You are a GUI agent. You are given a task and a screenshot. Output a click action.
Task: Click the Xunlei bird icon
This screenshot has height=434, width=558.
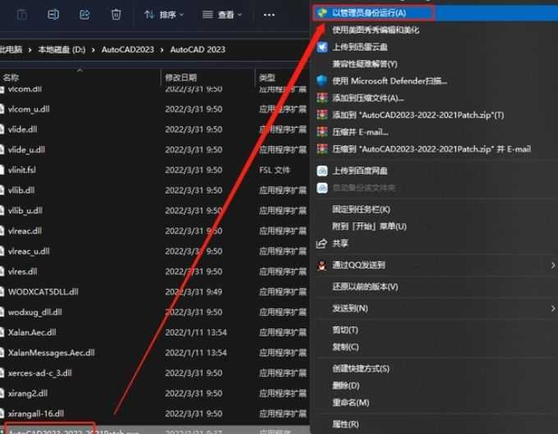point(322,47)
